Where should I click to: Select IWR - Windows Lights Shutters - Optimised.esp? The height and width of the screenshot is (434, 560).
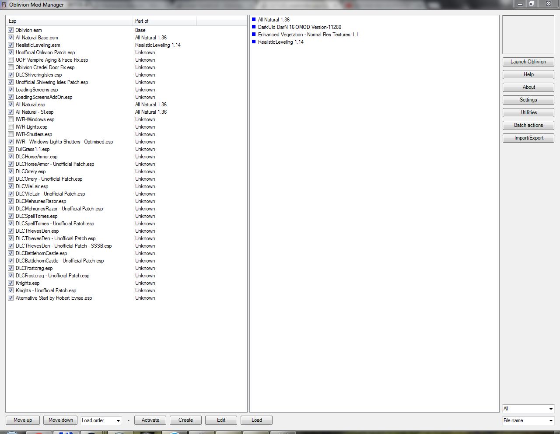(x=64, y=142)
